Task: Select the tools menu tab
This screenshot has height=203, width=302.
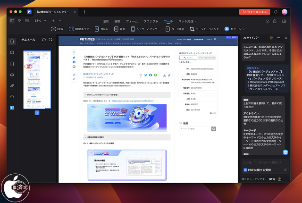Action: coord(168,21)
